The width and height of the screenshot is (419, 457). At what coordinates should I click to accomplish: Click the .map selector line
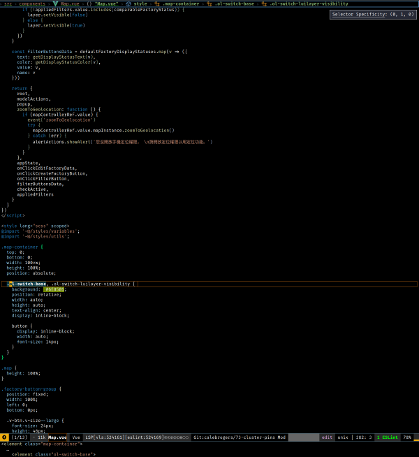(x=9, y=368)
